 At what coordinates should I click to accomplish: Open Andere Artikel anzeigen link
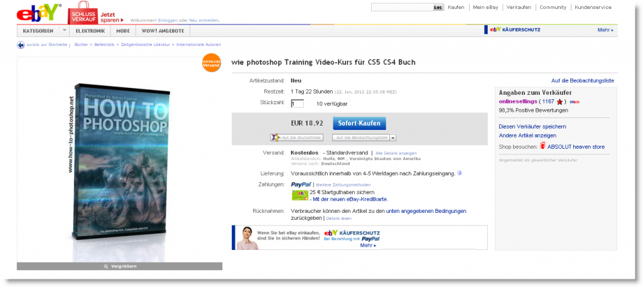coord(527,135)
